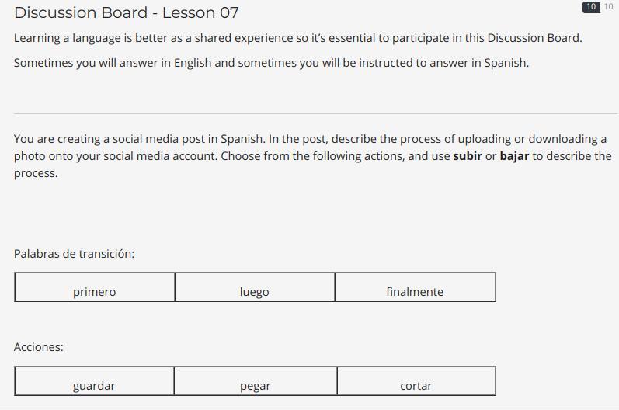Screen dimensions: 619x410
Task: Click the sentence starting Learning a language
Action: [x=298, y=38]
